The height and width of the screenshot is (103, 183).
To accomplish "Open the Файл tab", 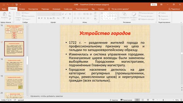I will 4,9.
